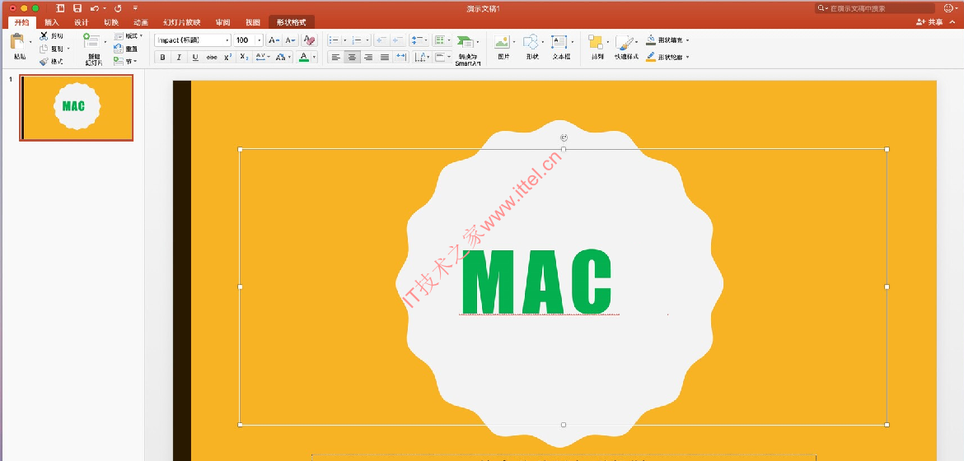Click the Reset (重置) slide icon

tap(118, 49)
